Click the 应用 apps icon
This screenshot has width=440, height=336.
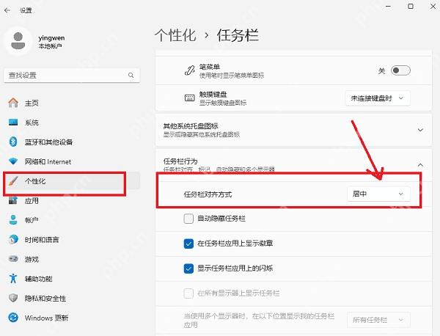13,200
